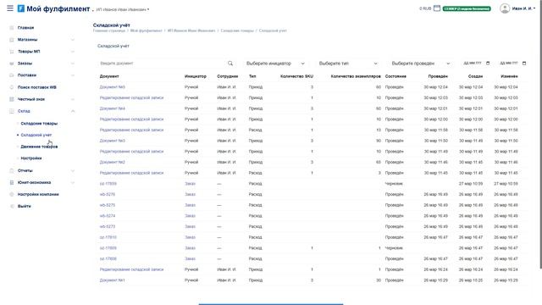Open the Иван И. И. user menu
Screen dimensions: 542x305
[x=517, y=8]
